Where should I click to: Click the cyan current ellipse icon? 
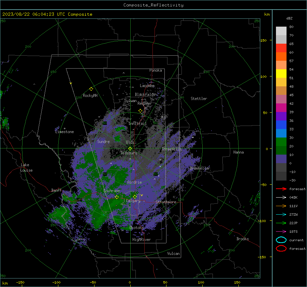[281, 240]
